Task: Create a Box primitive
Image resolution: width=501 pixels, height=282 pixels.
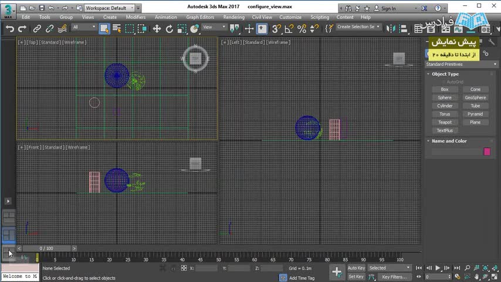Action: (x=445, y=89)
